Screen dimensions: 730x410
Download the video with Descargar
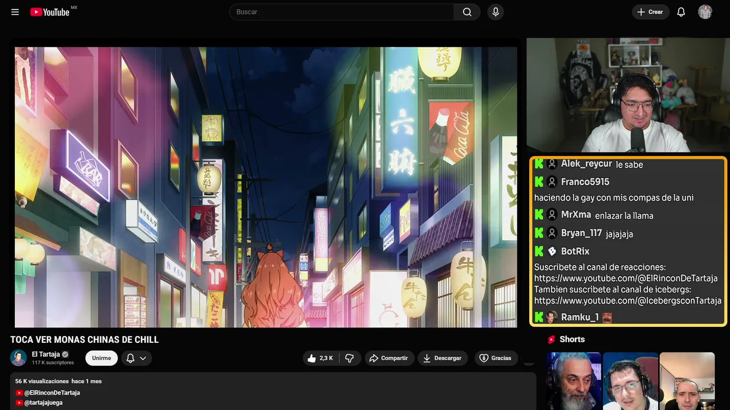(443, 358)
